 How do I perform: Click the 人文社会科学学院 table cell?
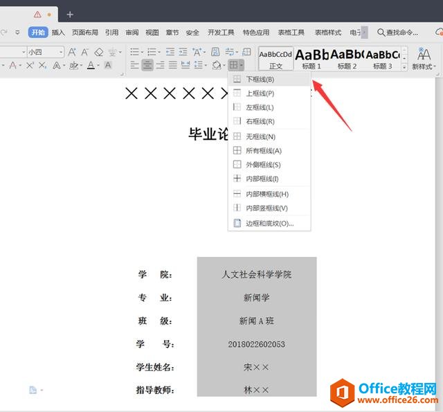[257, 274]
